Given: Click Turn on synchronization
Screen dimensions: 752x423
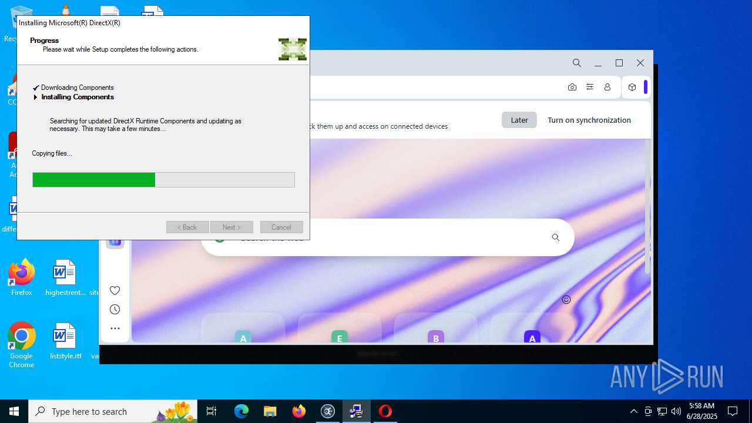Looking at the screenshot, I should click(x=589, y=120).
